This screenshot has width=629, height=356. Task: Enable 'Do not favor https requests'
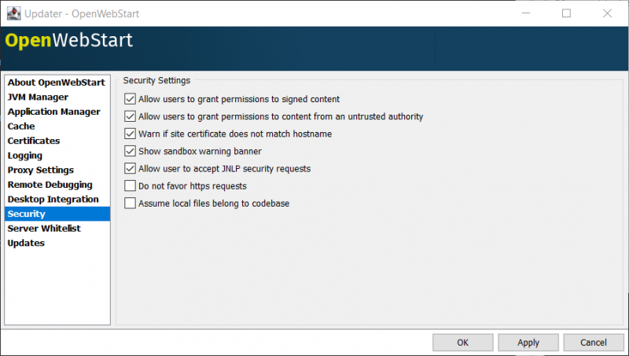pos(130,186)
